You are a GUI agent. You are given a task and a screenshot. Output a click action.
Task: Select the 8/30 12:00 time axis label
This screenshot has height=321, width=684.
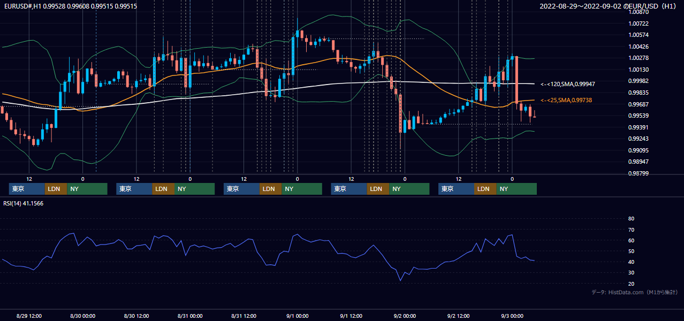coord(136,316)
